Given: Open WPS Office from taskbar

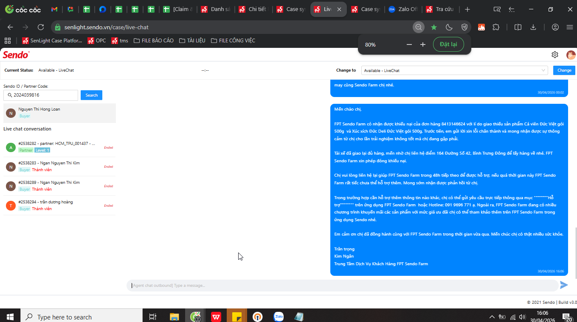Looking at the screenshot, I should tap(216, 316).
